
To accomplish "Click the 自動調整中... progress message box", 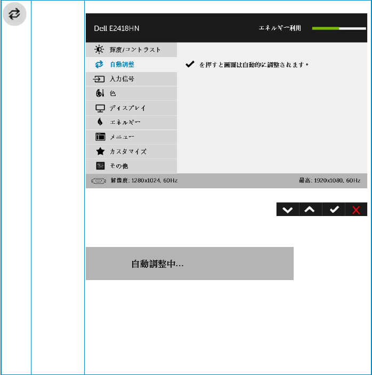I will tap(190, 264).
